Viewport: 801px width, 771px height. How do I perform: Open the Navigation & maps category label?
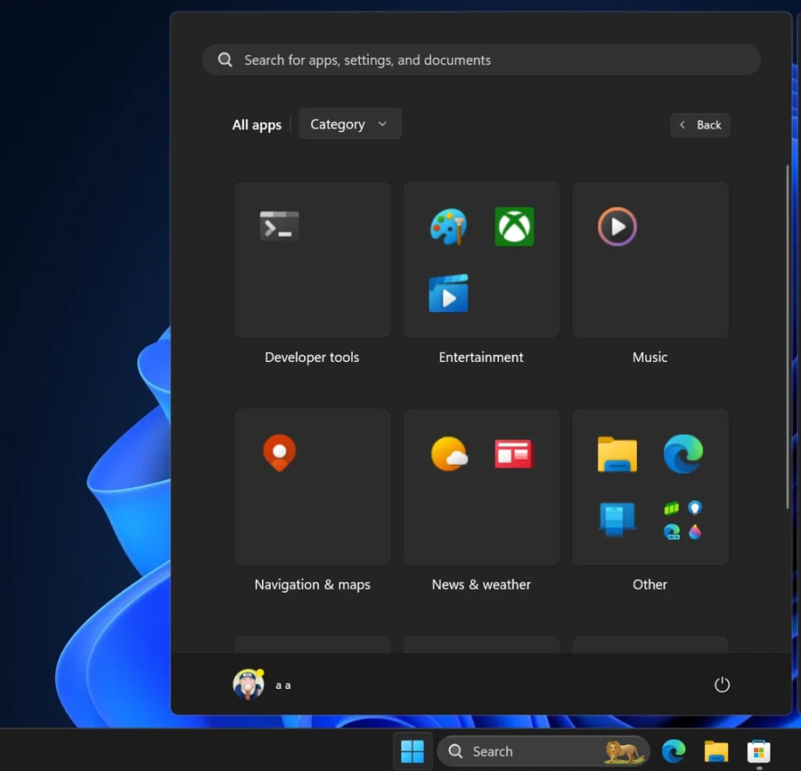coord(312,584)
